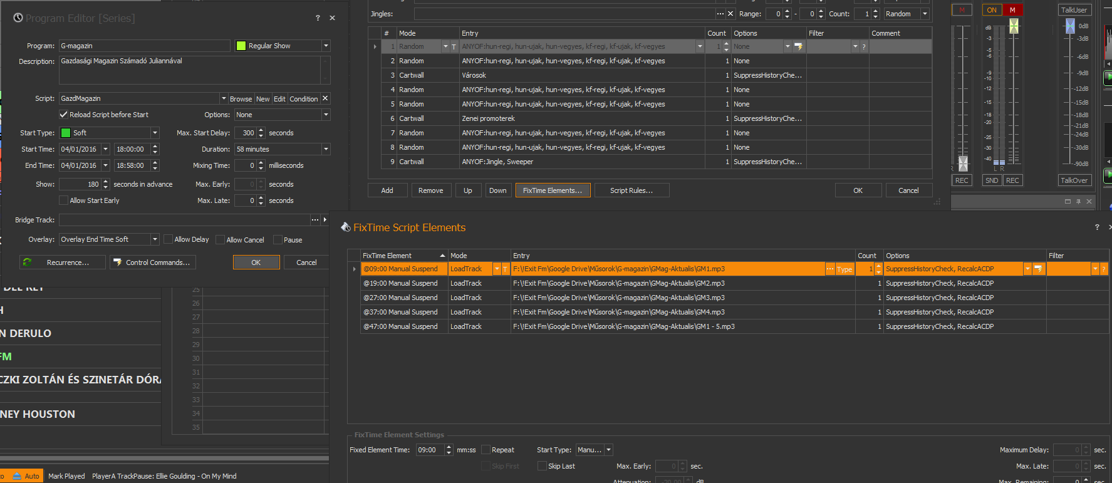Click the yellow mixer channel fader handle
The height and width of the screenshot is (483, 1112).
coord(1014,26)
